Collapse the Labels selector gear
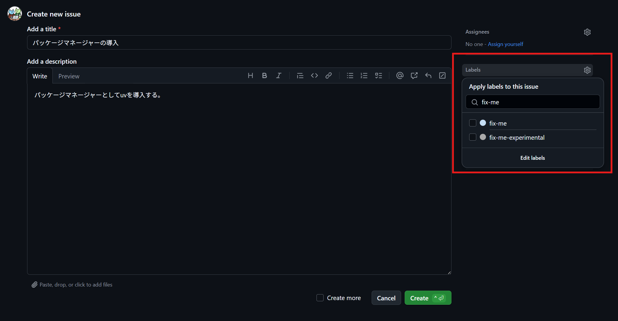This screenshot has width=618, height=321. pyautogui.click(x=587, y=70)
